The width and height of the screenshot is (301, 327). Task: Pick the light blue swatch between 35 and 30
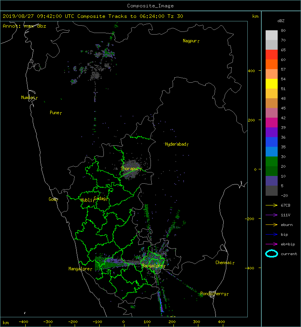pyautogui.click(x=271, y=152)
